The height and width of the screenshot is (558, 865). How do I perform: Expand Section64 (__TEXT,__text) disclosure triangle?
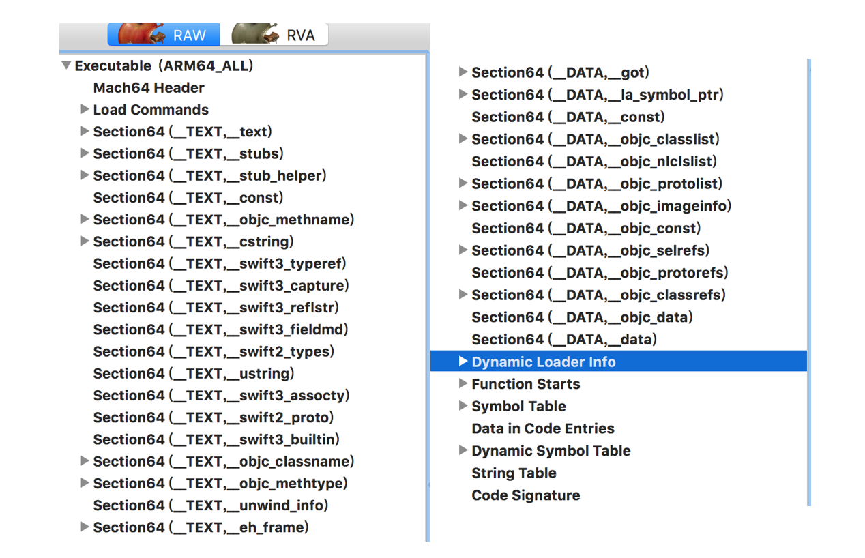tap(85, 131)
